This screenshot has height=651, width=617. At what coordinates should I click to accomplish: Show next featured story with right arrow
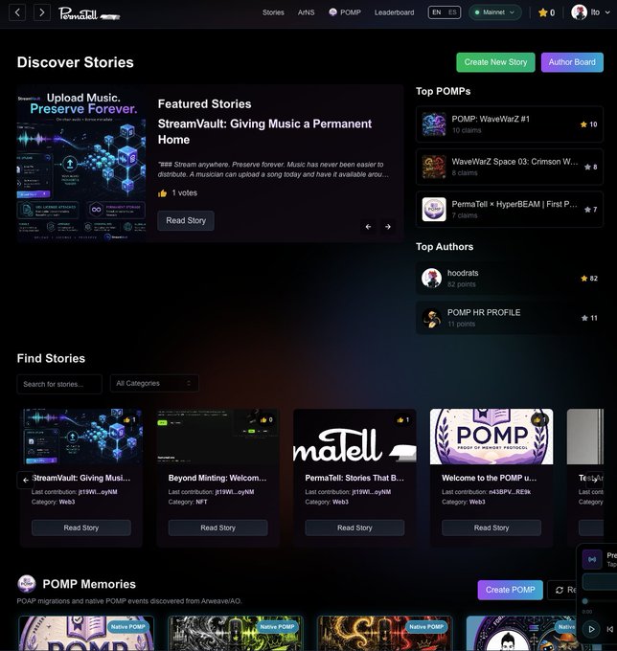[387, 227]
